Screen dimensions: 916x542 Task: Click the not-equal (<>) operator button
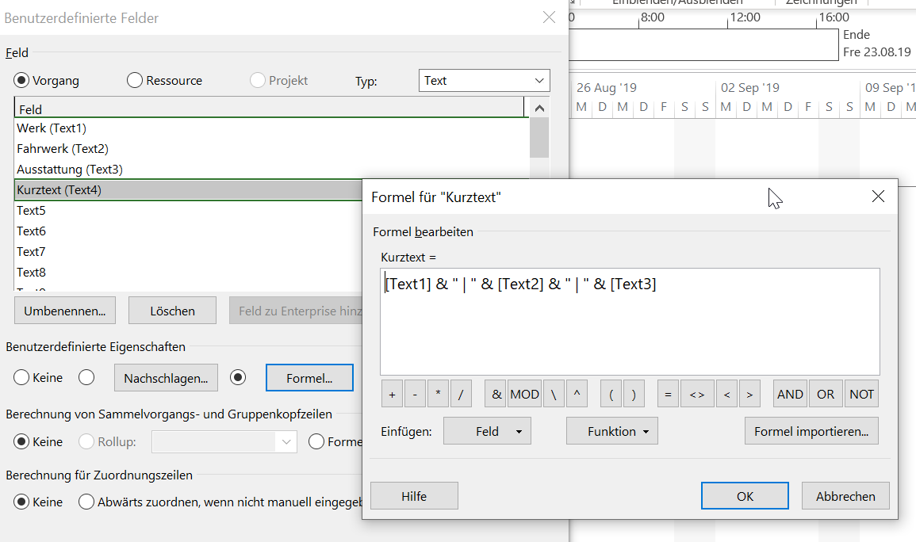pos(696,394)
